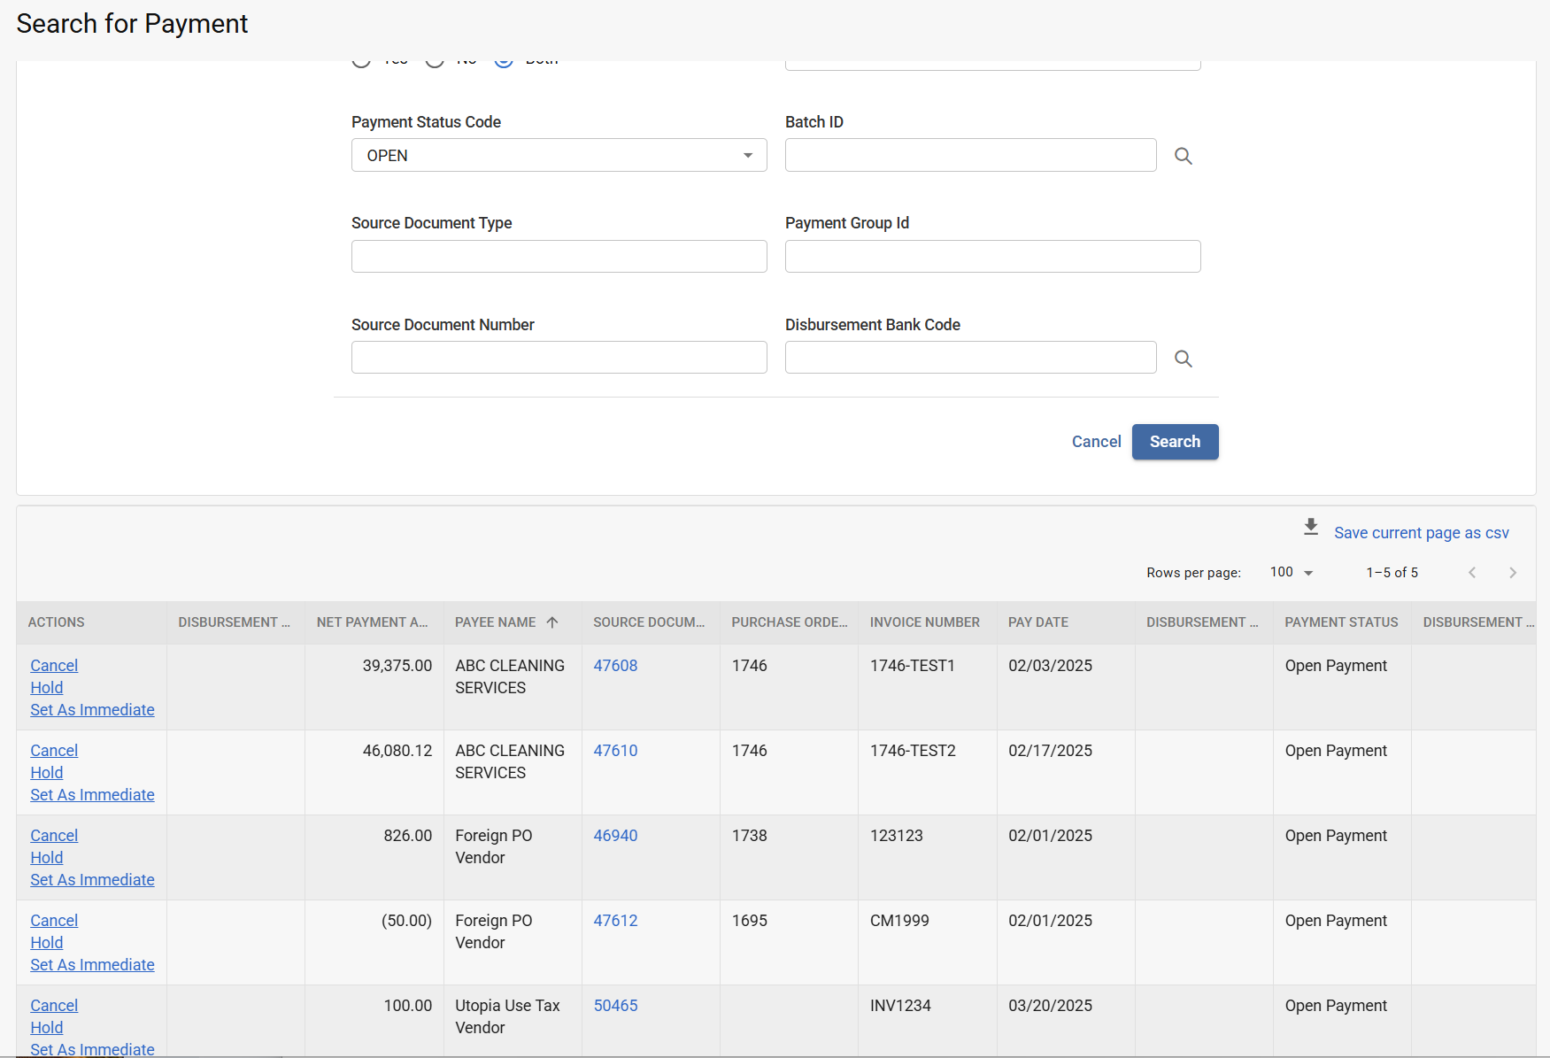Click the Batch ID lookup magnifier icon
1550x1058 pixels.
coord(1183,156)
